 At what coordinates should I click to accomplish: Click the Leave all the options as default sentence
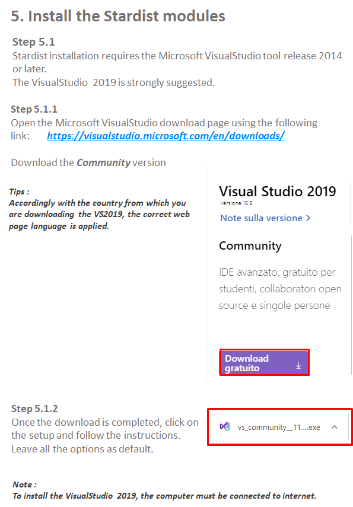click(x=82, y=449)
